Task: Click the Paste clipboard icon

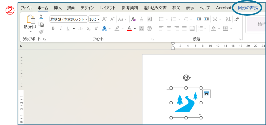Action: 31,19
